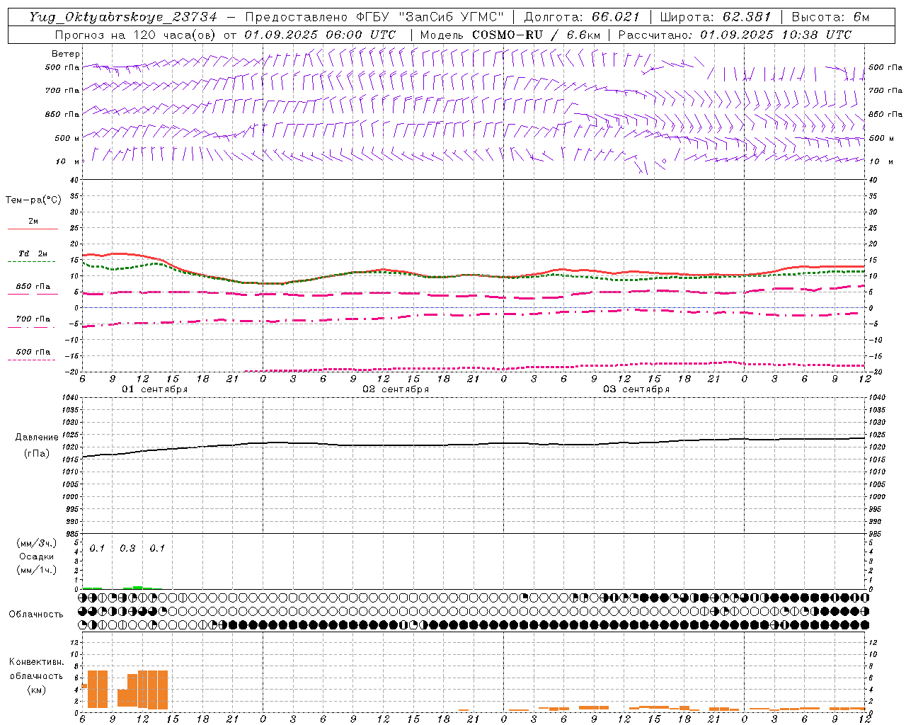
Task: Select the Рассчитано: 01.09.2025 10:38 UTC timestamp
Action: 735,35
